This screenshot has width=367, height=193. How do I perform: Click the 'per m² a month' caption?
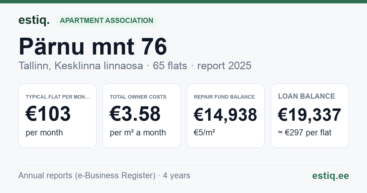click(138, 133)
